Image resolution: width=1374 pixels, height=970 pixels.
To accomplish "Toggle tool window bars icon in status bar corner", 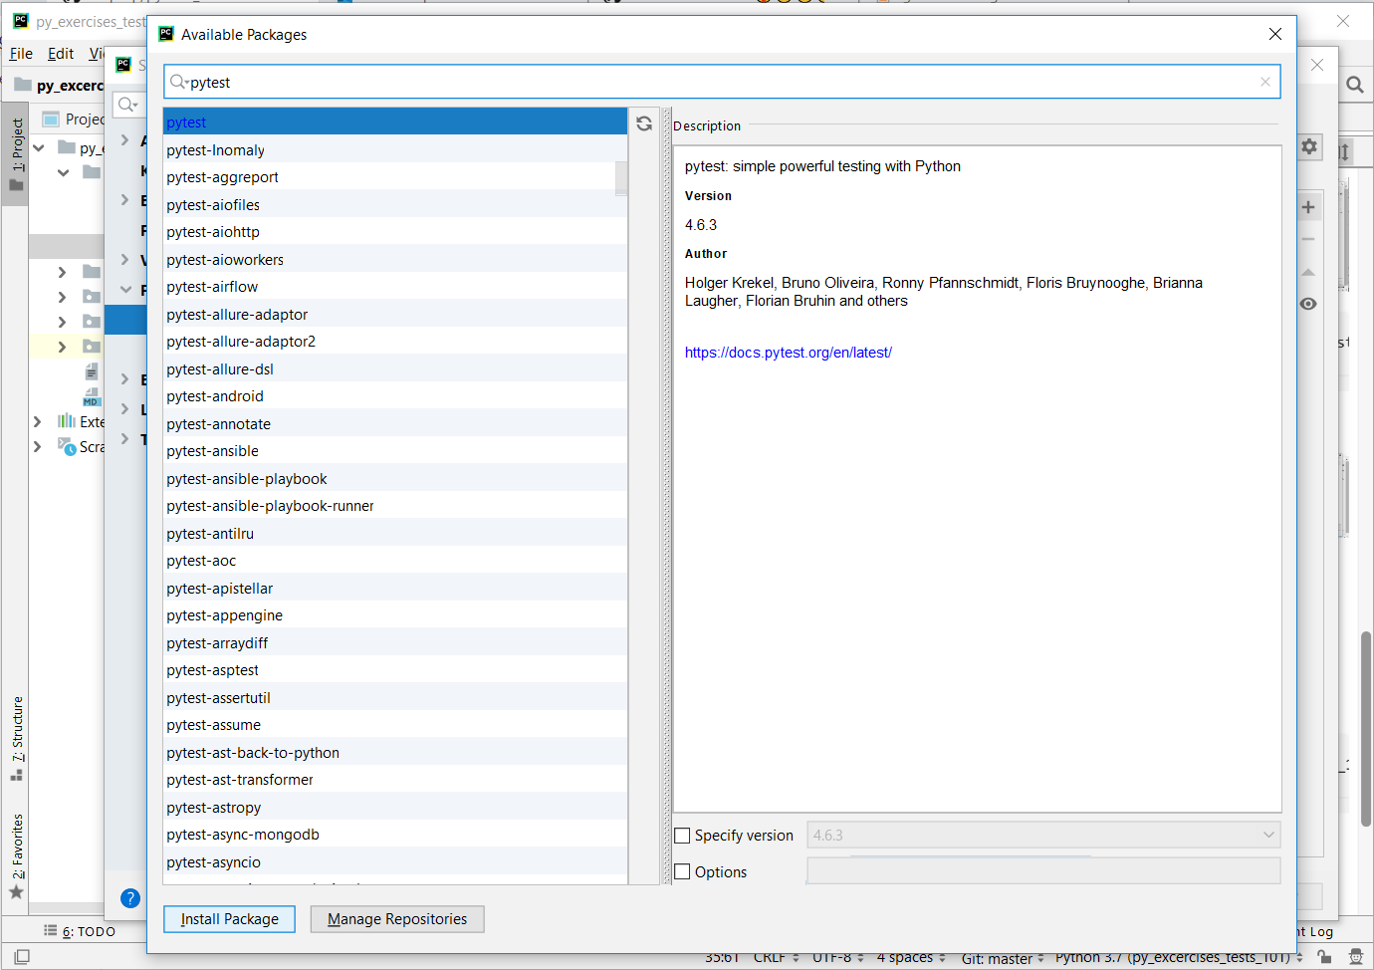I will click(22, 956).
